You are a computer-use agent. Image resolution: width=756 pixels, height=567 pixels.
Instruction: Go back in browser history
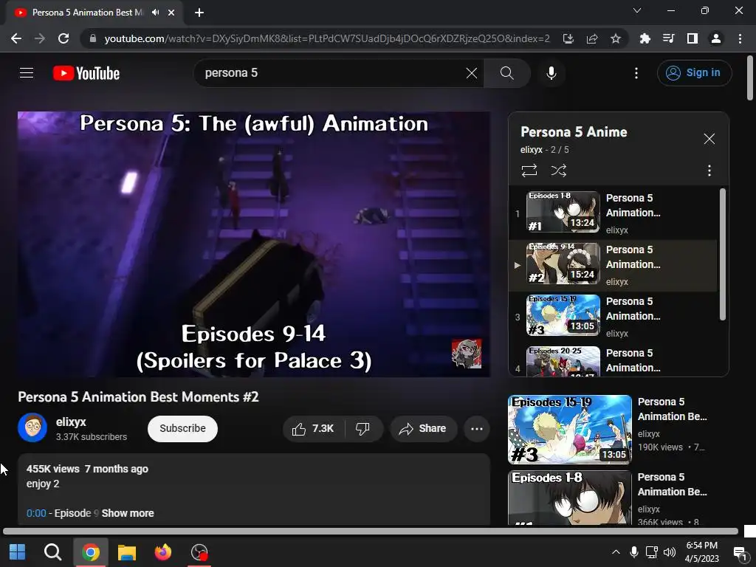pos(16,38)
